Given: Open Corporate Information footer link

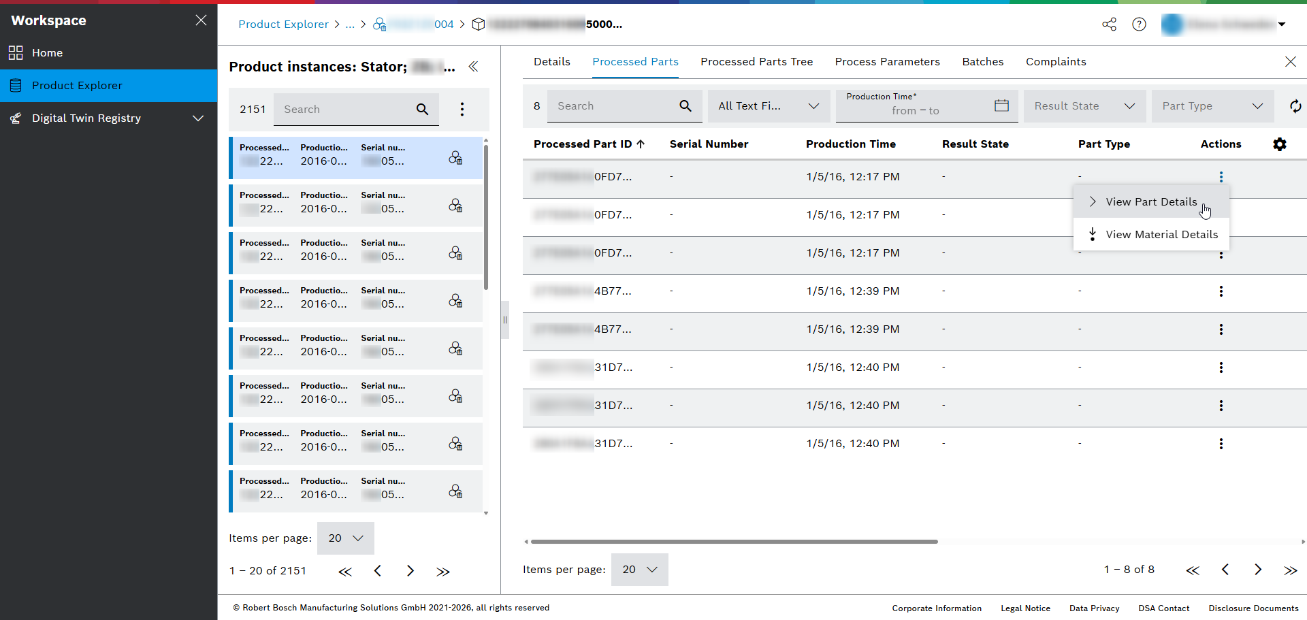Looking at the screenshot, I should pyautogui.click(x=937, y=608).
